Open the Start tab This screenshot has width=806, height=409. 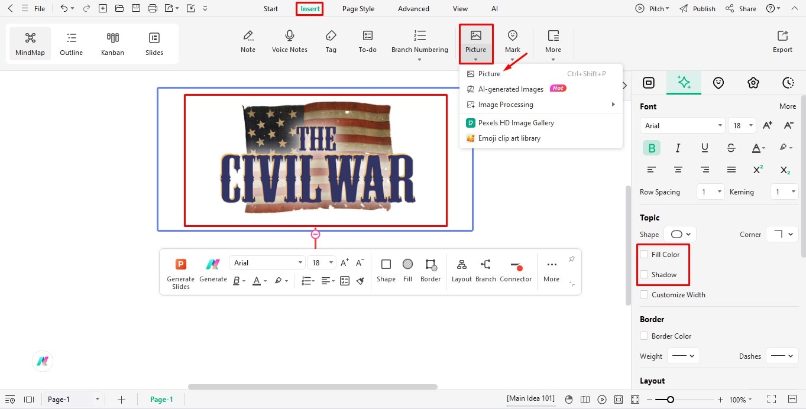[x=271, y=9]
